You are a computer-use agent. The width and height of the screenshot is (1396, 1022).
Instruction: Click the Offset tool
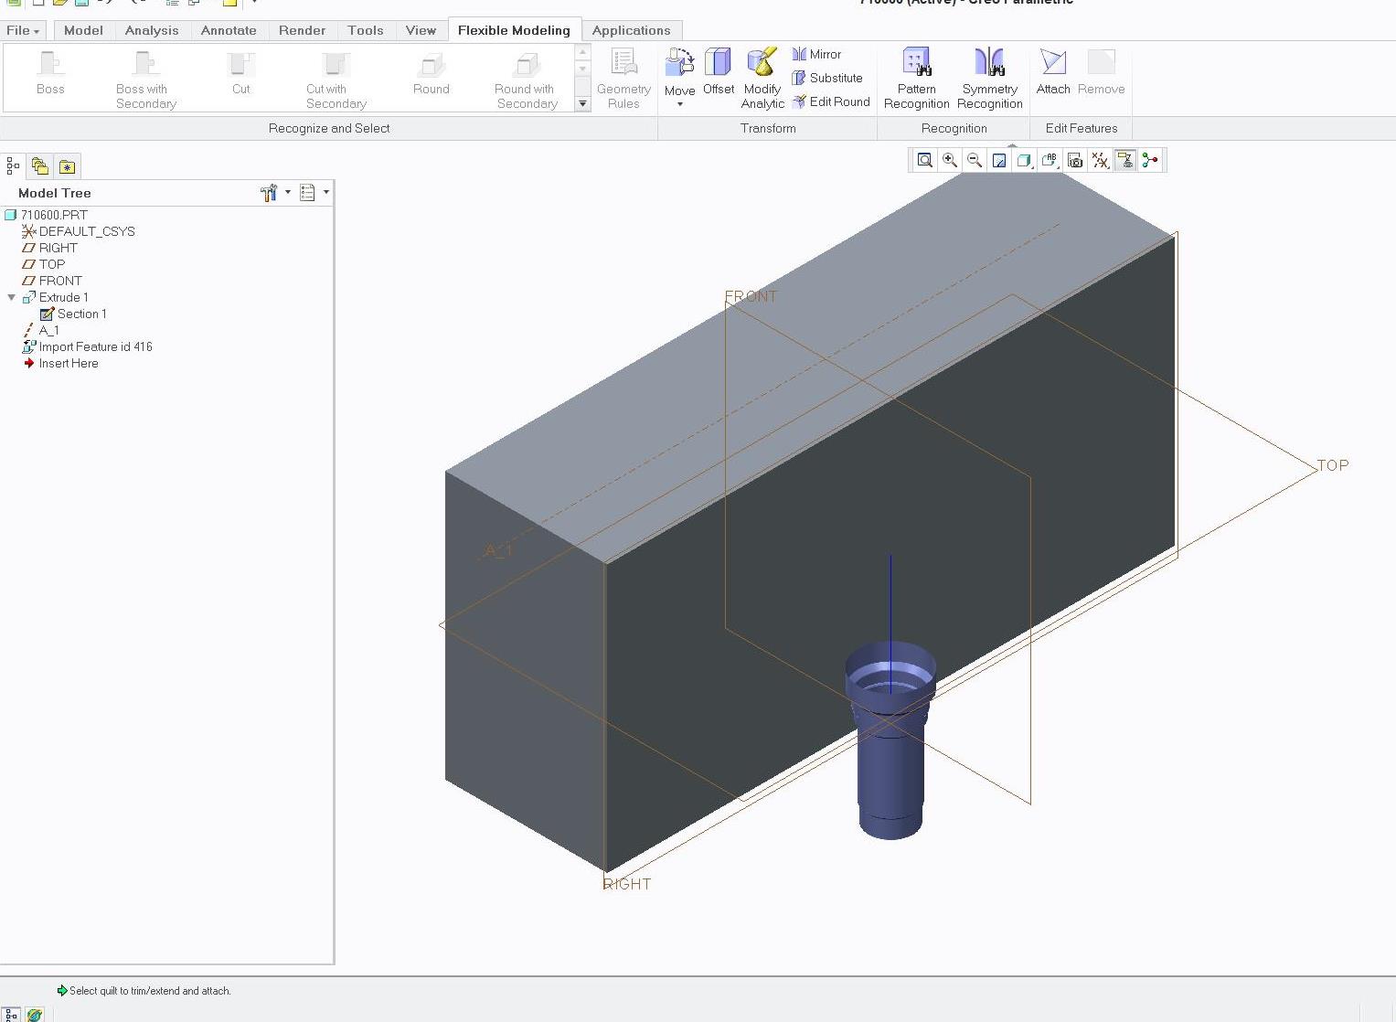point(719,71)
